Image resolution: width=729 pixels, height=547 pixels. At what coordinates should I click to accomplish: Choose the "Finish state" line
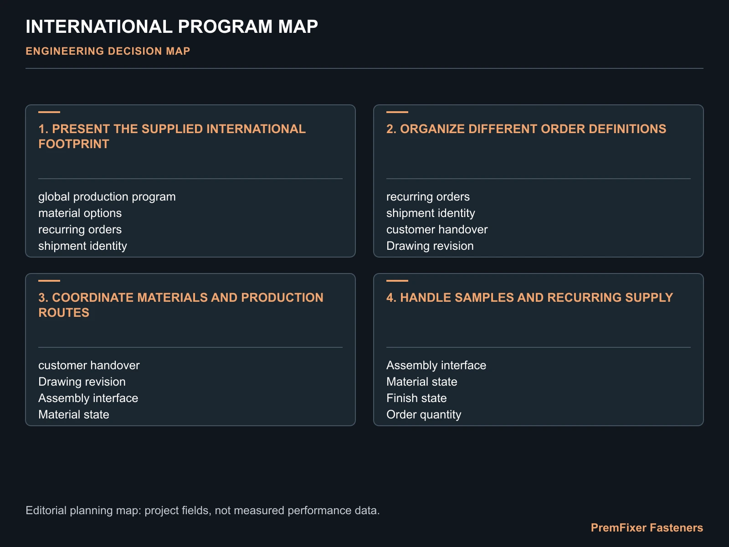416,398
